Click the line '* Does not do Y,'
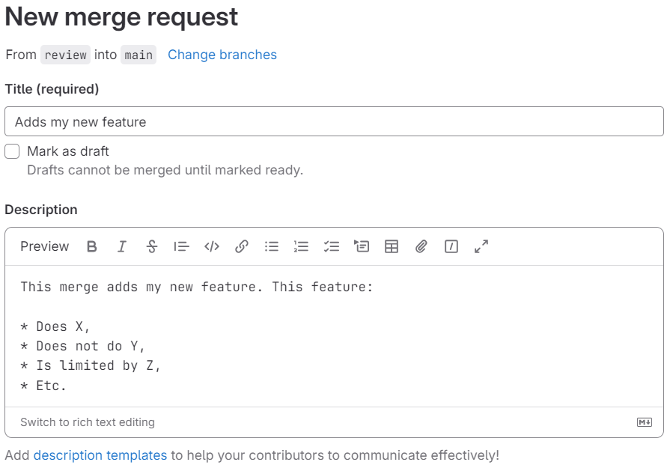This screenshot has width=670, height=465. 83,346
